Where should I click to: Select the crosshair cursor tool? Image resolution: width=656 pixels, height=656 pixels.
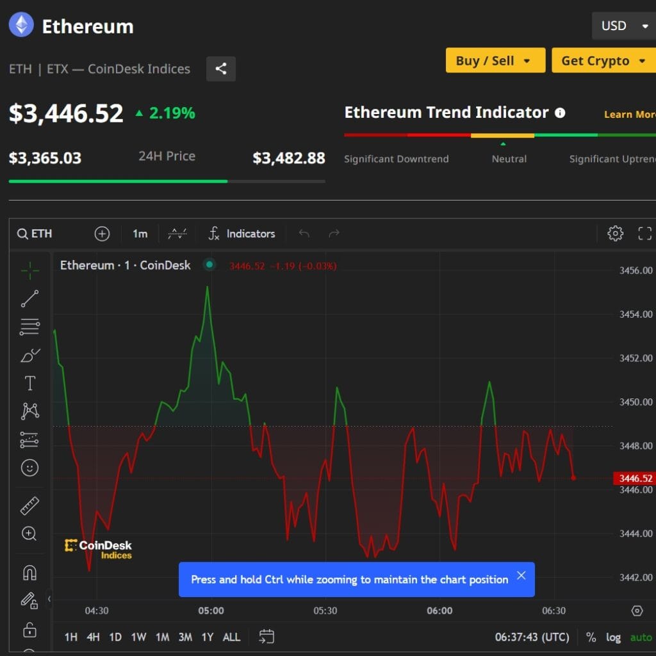(x=29, y=270)
